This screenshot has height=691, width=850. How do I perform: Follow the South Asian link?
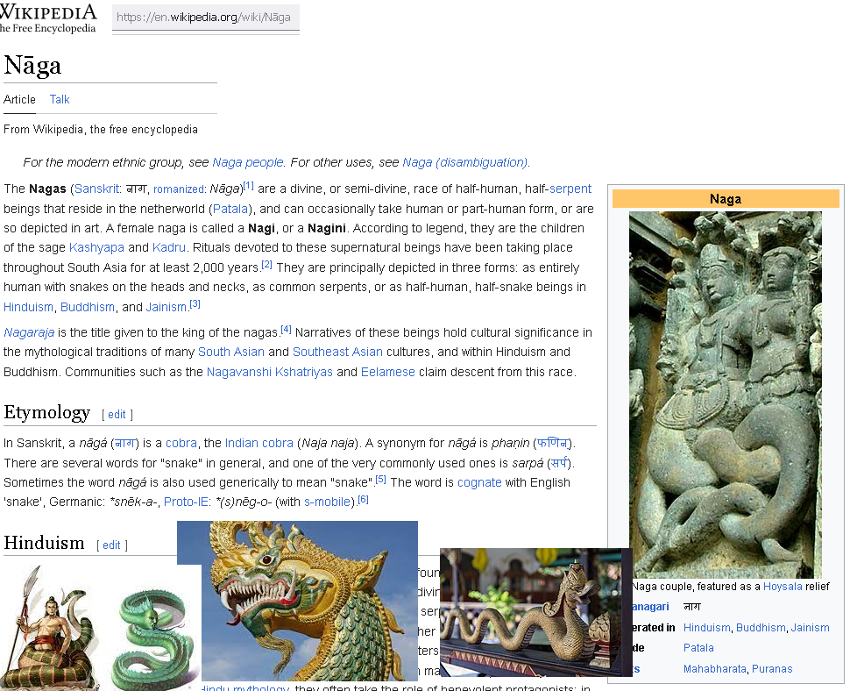tap(231, 352)
